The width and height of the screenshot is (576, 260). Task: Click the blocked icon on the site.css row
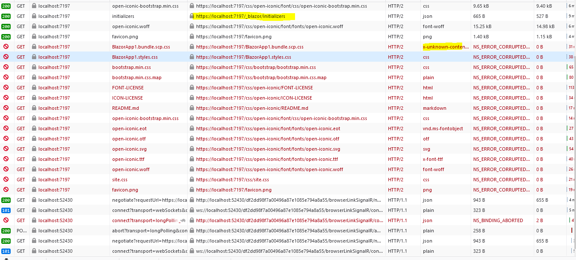click(x=6, y=180)
